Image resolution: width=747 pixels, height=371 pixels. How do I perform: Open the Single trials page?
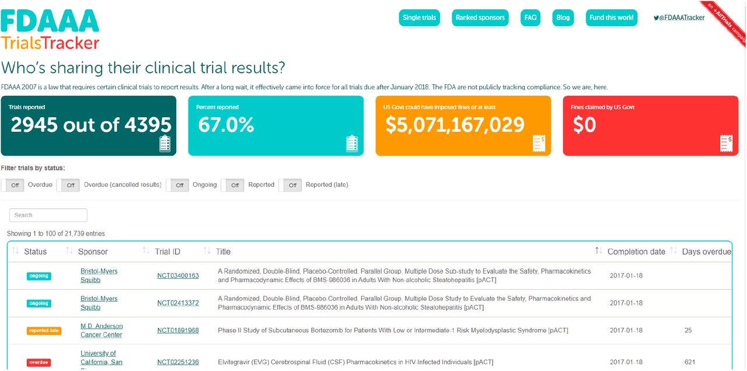pos(418,17)
